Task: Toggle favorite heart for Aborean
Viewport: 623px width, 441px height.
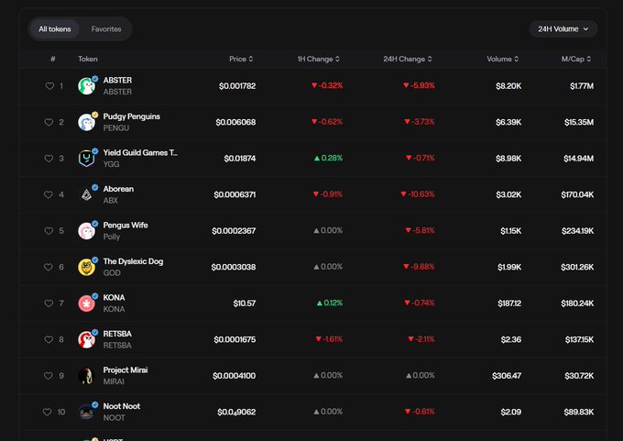Action: 48,194
